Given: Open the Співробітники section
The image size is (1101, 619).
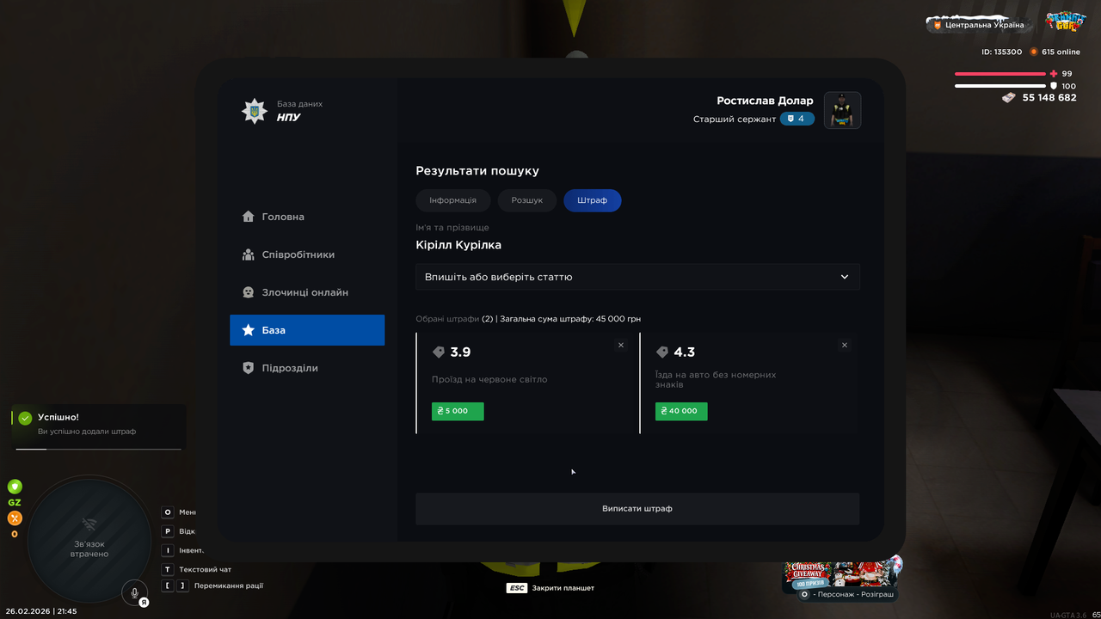Looking at the screenshot, I should (307, 254).
